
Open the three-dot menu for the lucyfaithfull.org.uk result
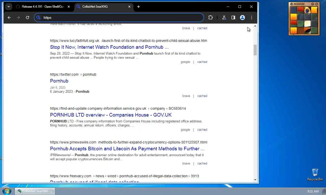click(x=194, y=62)
